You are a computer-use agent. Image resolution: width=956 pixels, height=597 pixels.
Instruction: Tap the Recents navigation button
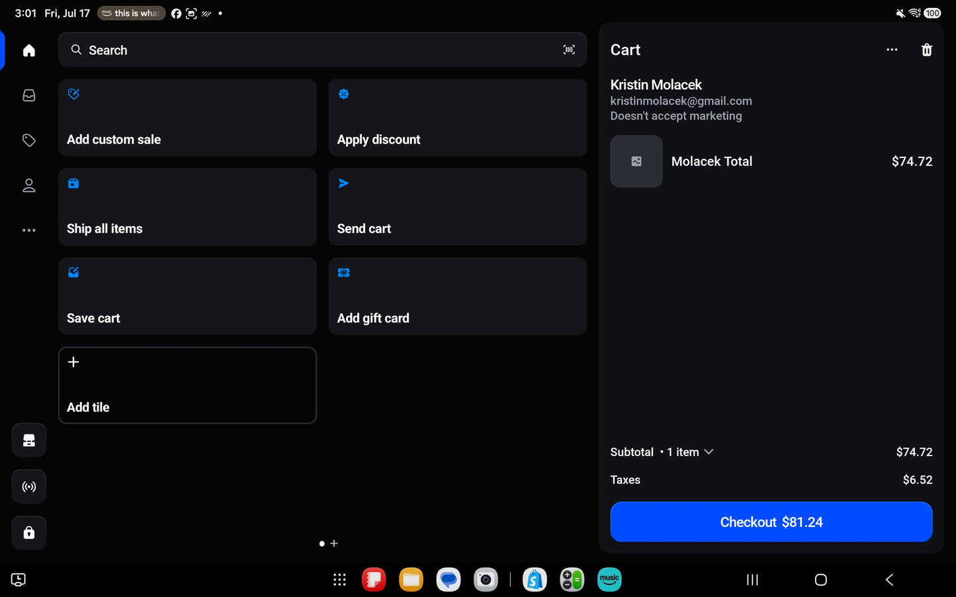pyautogui.click(x=752, y=580)
